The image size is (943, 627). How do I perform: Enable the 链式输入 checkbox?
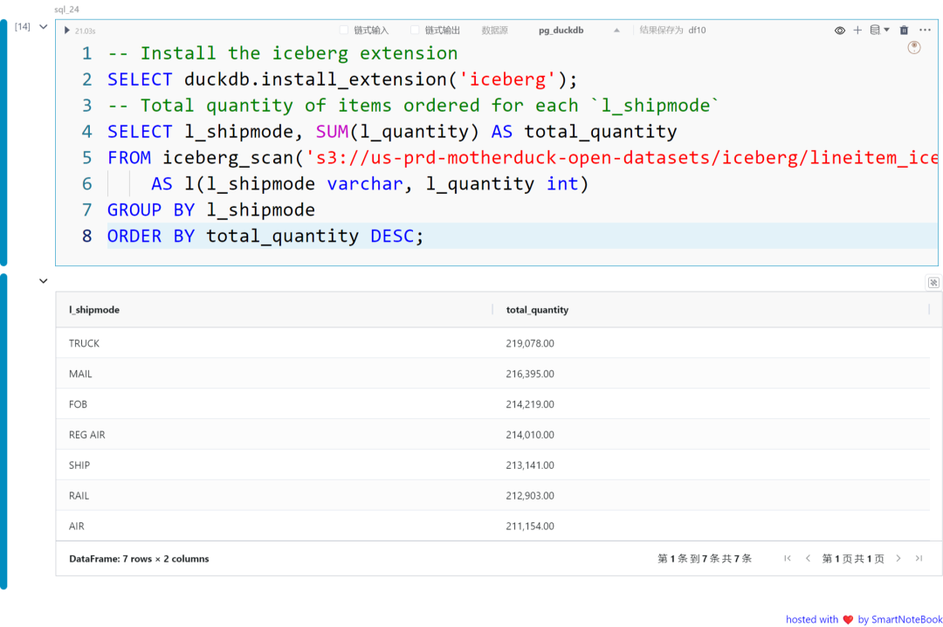pos(344,31)
